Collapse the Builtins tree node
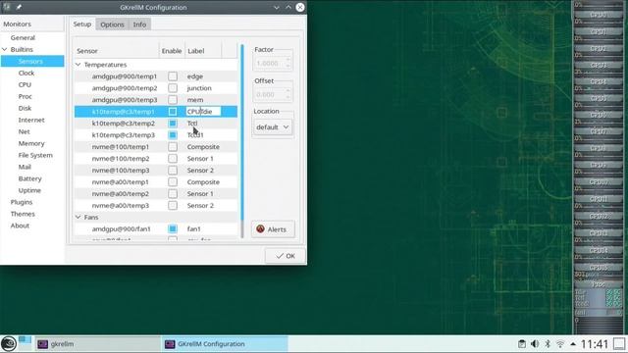Viewport: 628px width, 353px height. coord(5,49)
